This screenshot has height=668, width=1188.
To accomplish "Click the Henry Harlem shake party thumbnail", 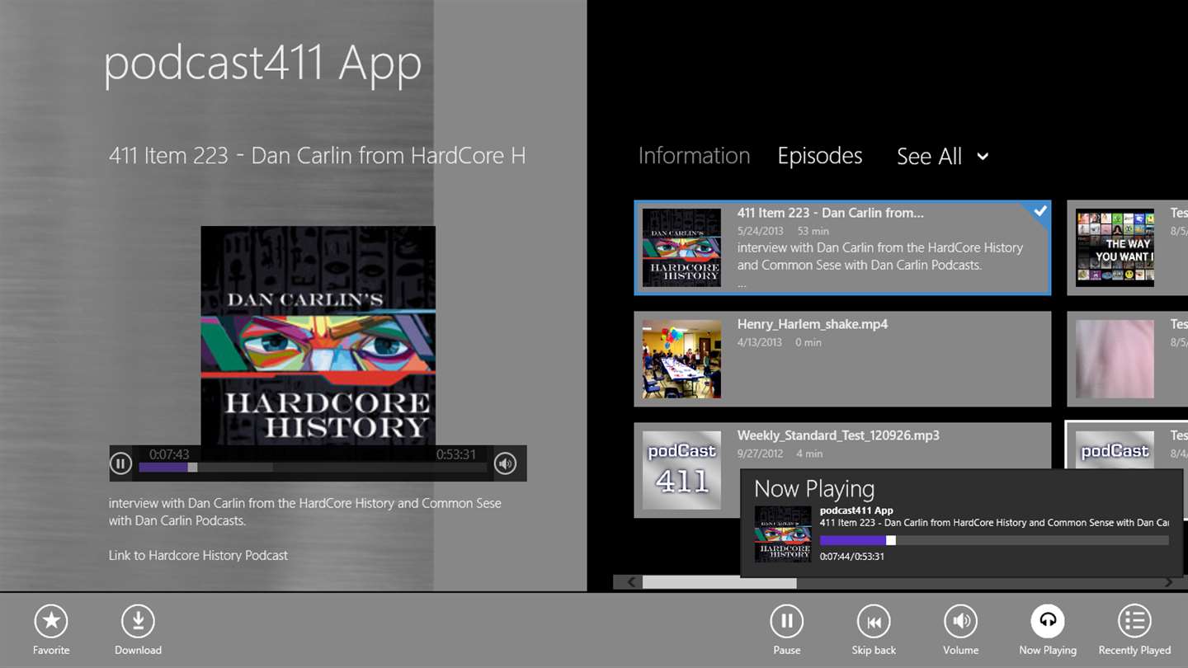I will tap(681, 360).
